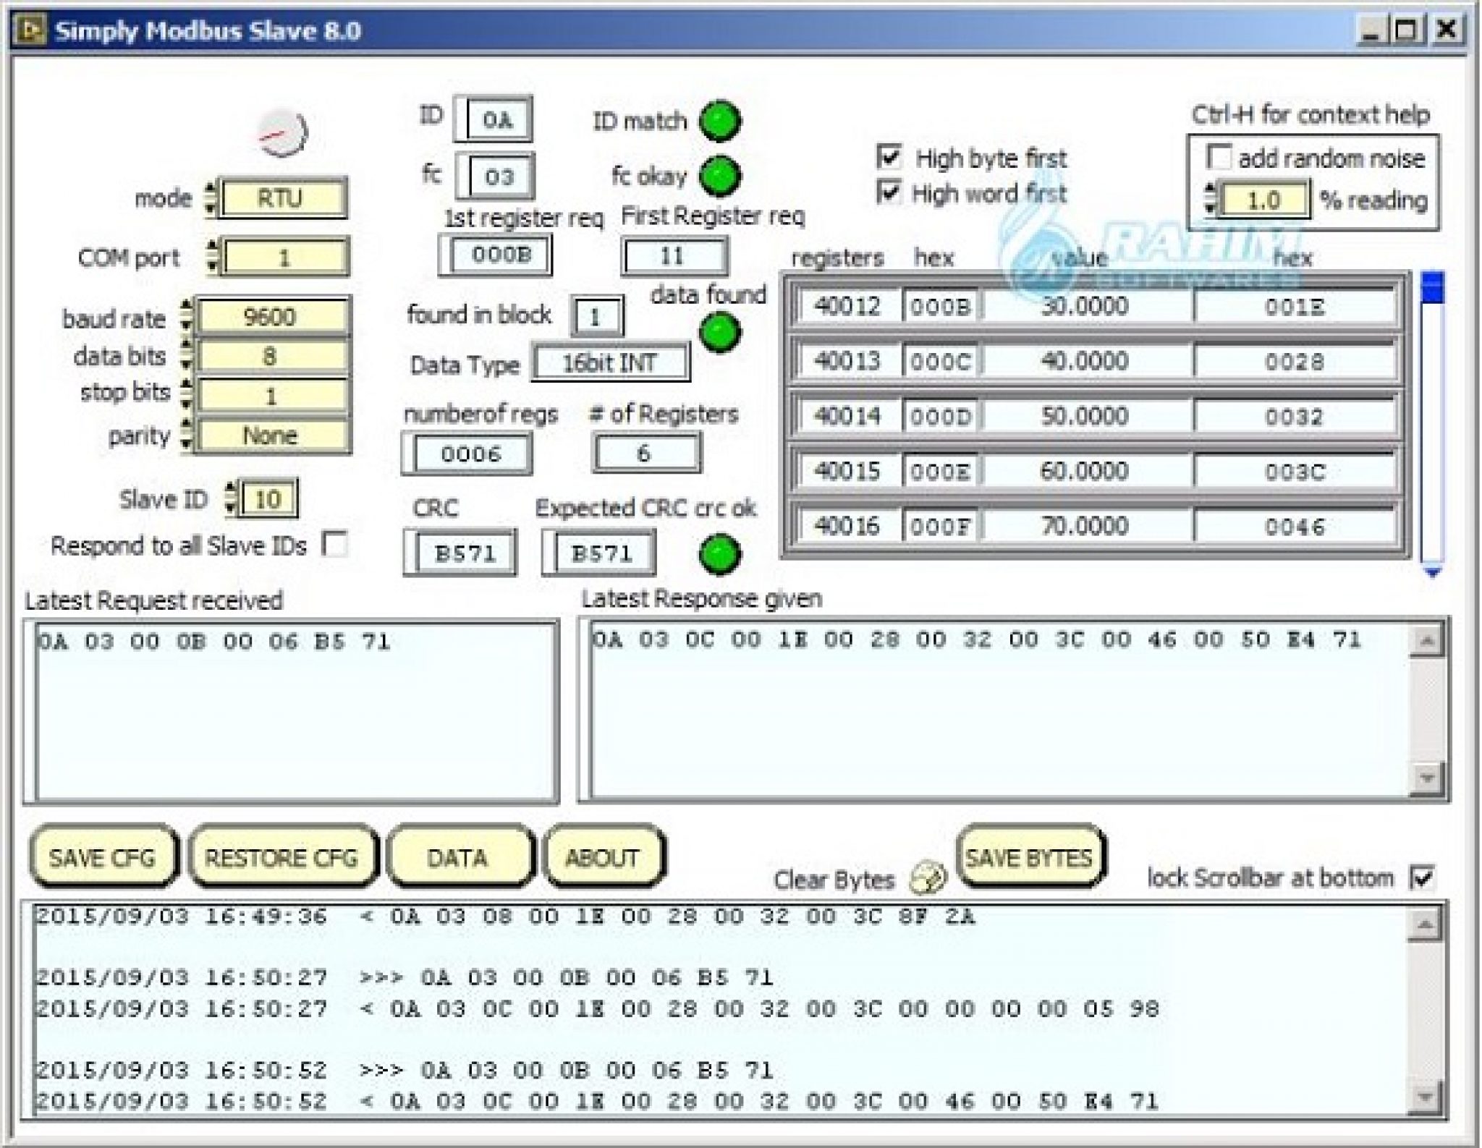Viewport: 1482px width, 1148px height.
Task: Click the SAVE BYTES button
Action: pyautogui.click(x=1030, y=857)
